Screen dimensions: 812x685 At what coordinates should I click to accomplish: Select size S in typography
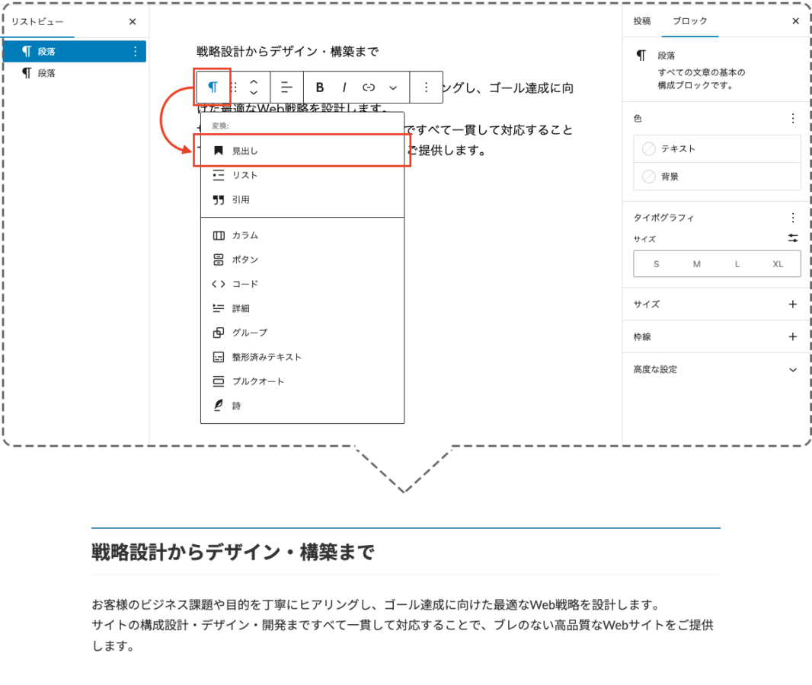[x=656, y=264]
